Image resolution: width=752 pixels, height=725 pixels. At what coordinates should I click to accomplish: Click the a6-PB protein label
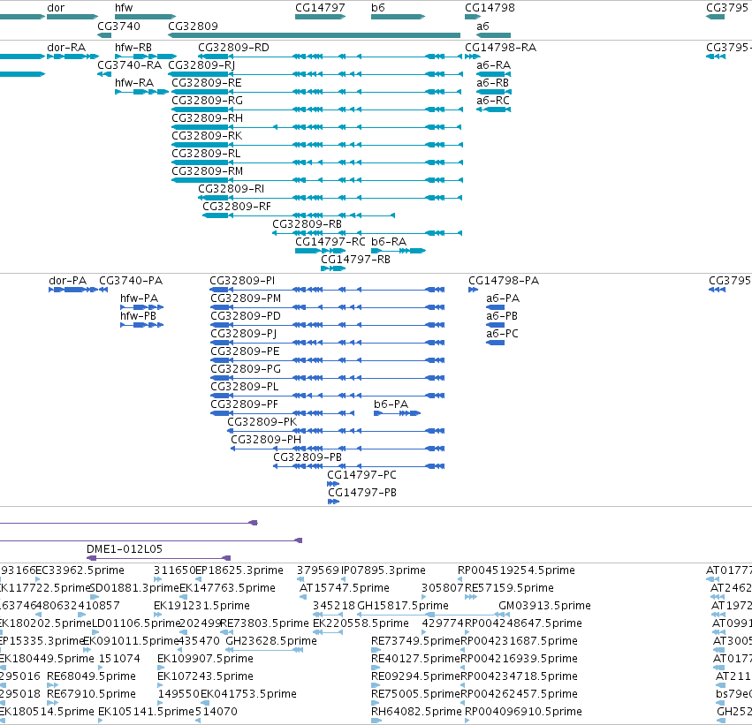pyautogui.click(x=502, y=316)
